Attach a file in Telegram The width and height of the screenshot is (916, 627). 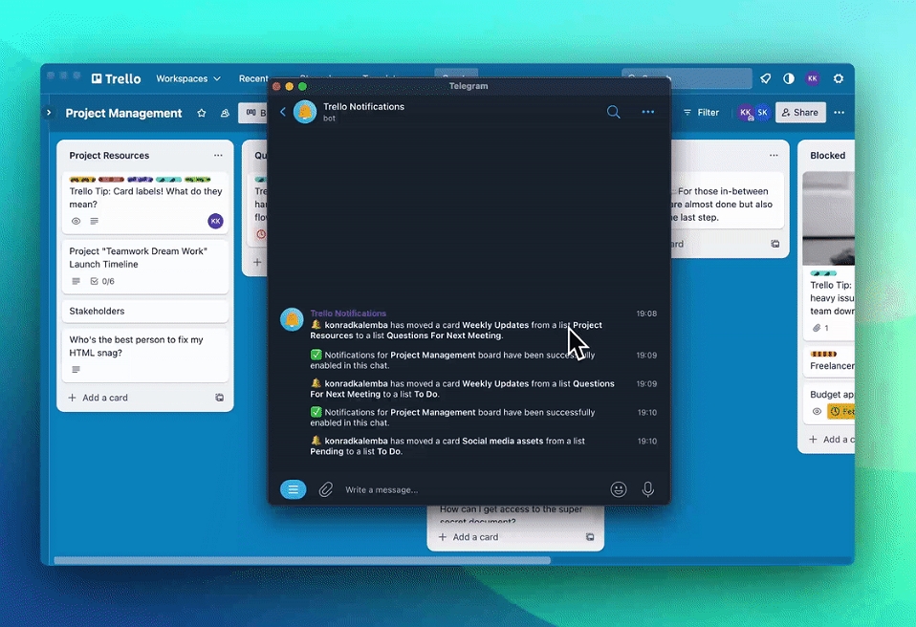pos(326,489)
